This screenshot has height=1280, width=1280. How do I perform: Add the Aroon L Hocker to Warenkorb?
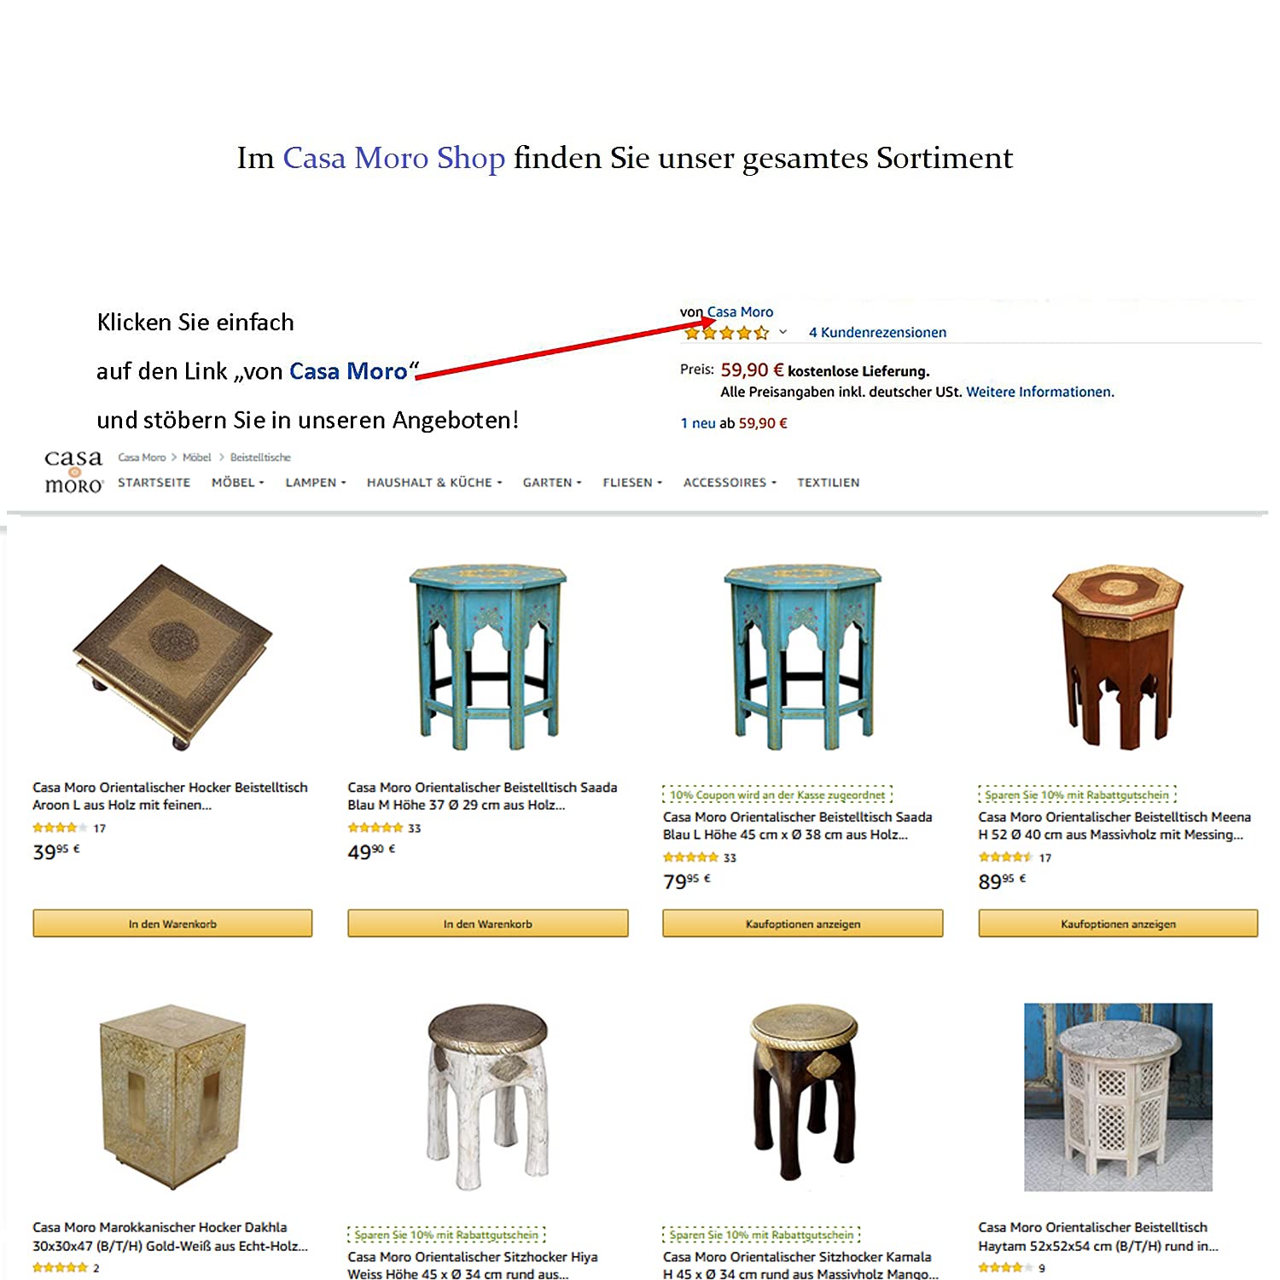pos(172,923)
